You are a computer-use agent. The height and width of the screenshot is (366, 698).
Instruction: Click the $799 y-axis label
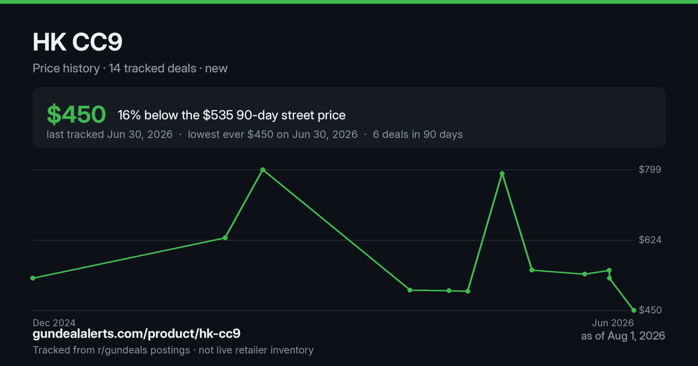(650, 170)
